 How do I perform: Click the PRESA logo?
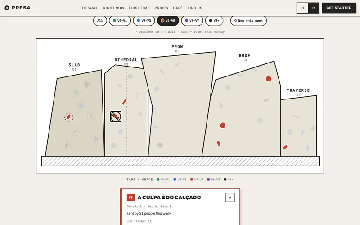pos(18,8)
